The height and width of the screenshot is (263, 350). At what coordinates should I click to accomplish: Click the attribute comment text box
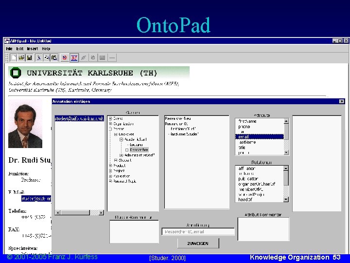coord(263,229)
